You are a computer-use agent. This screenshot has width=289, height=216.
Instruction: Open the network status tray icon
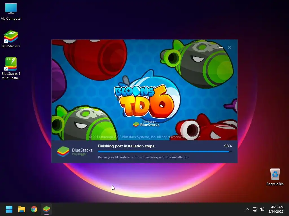[255, 209]
